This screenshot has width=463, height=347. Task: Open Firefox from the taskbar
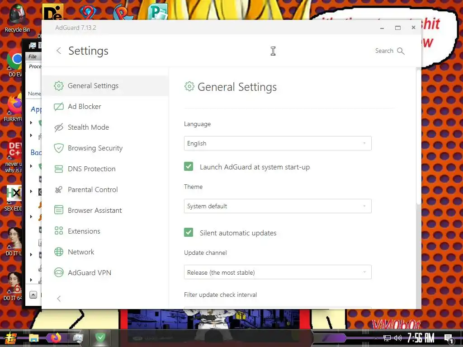pyautogui.click(x=56, y=338)
